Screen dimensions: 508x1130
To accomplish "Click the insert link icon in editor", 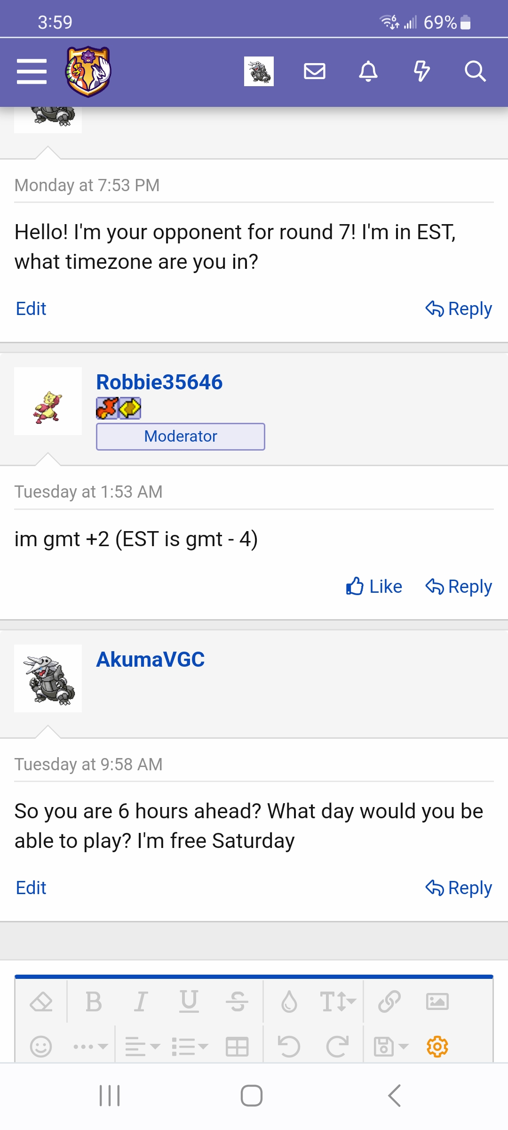I will click(389, 1001).
